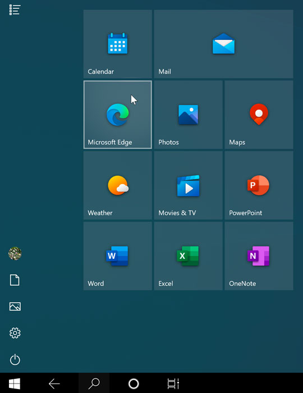Launch Movies & TV tile
Screen dimensions: 303x393
click(x=189, y=185)
